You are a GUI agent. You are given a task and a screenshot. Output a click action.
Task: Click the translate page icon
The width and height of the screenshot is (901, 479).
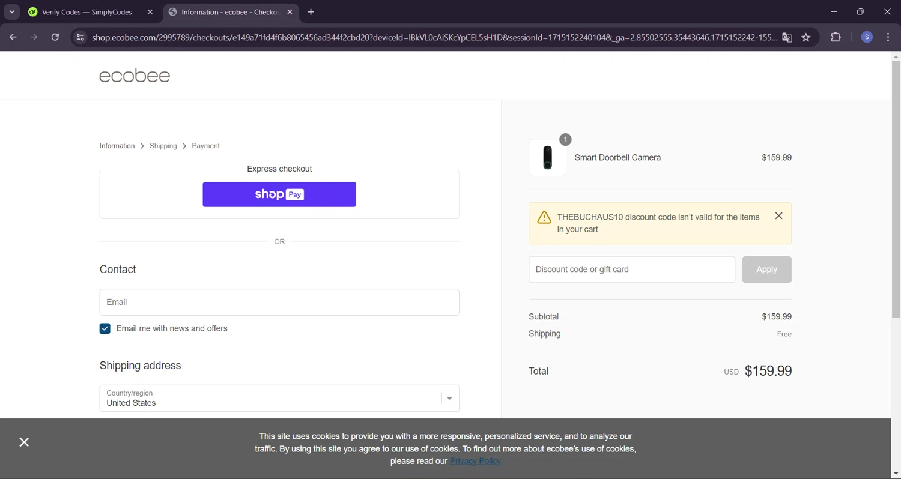[787, 37]
